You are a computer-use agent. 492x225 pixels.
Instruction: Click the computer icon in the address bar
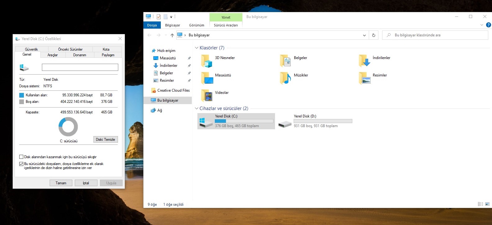click(x=180, y=35)
